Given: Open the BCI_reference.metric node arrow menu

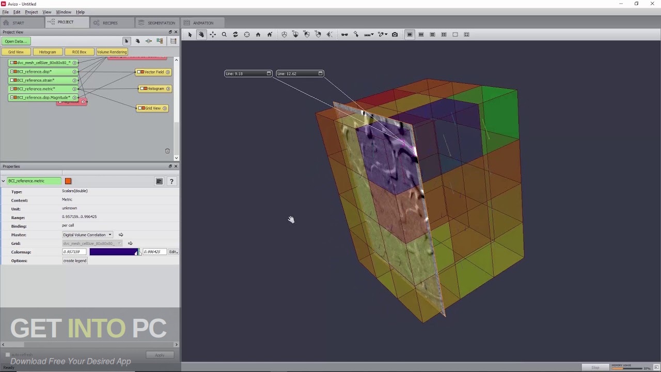Looking at the screenshot, I should tap(74, 89).
